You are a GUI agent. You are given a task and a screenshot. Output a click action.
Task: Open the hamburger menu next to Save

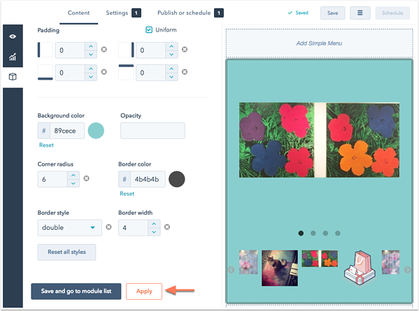pyautogui.click(x=360, y=13)
